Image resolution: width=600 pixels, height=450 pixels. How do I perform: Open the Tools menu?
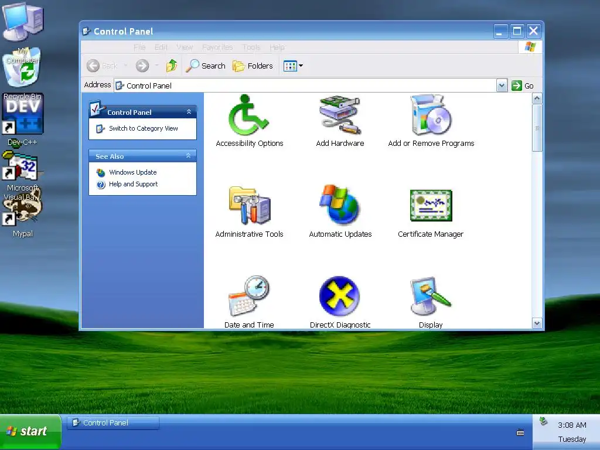251,47
